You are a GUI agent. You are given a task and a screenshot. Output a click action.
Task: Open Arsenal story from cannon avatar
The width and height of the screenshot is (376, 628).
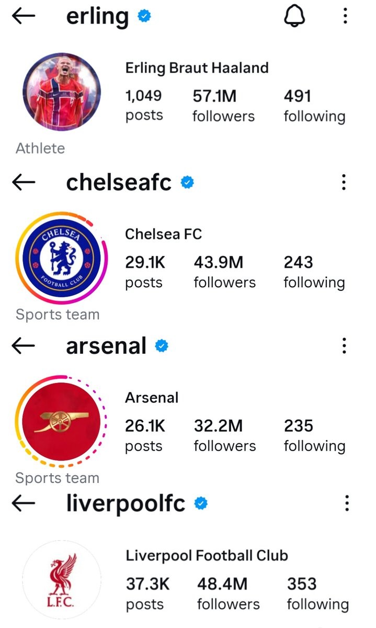[62, 422]
